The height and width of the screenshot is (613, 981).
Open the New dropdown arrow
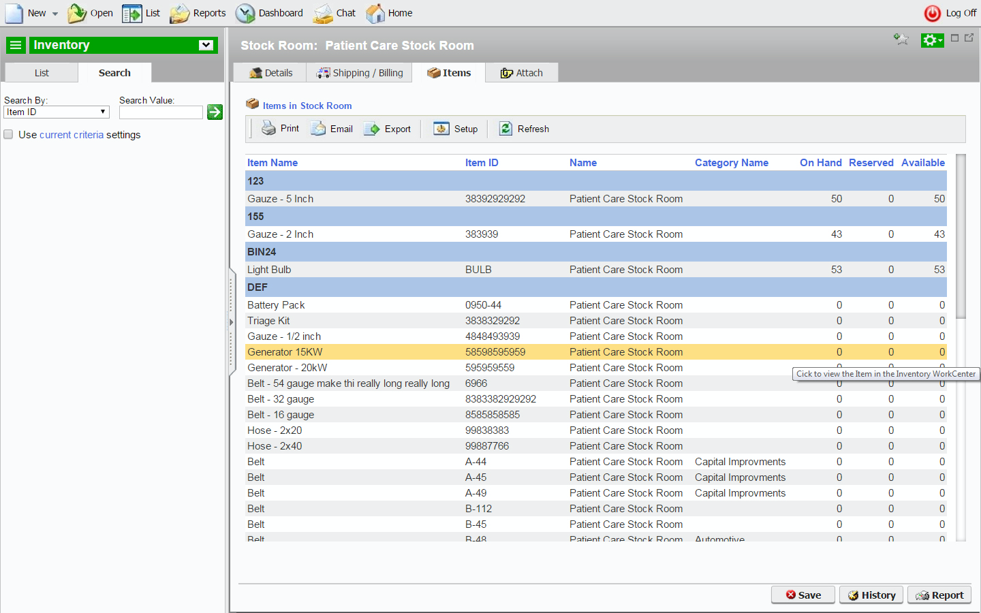(x=55, y=14)
